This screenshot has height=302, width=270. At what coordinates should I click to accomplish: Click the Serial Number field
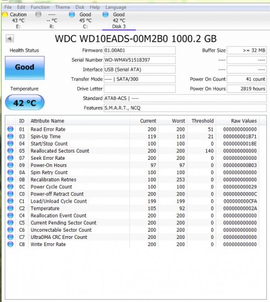(x=139, y=60)
